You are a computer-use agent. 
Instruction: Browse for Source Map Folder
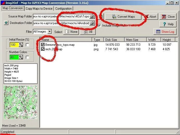92,16
